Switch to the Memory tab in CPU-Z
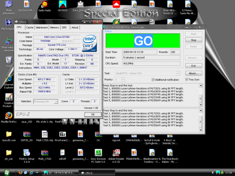 [x=55, y=28]
